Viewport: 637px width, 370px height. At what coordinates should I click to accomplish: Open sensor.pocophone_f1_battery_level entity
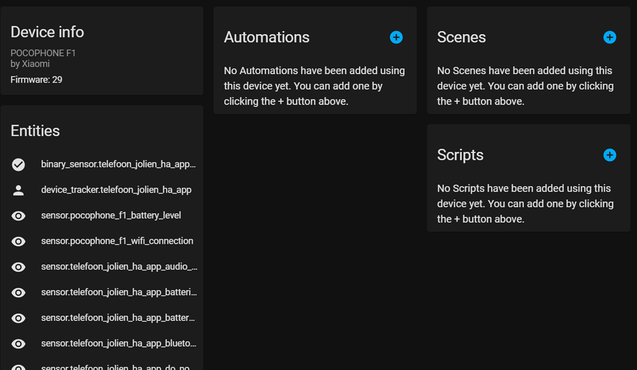coord(111,215)
